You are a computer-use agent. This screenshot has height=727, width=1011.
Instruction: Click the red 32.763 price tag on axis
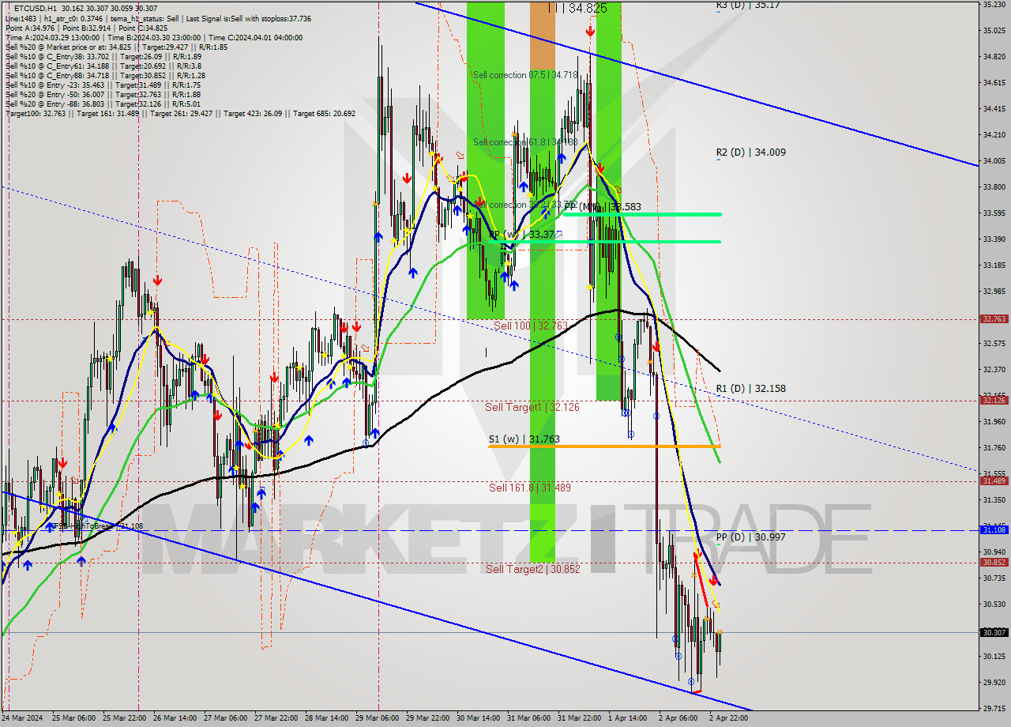(x=994, y=319)
